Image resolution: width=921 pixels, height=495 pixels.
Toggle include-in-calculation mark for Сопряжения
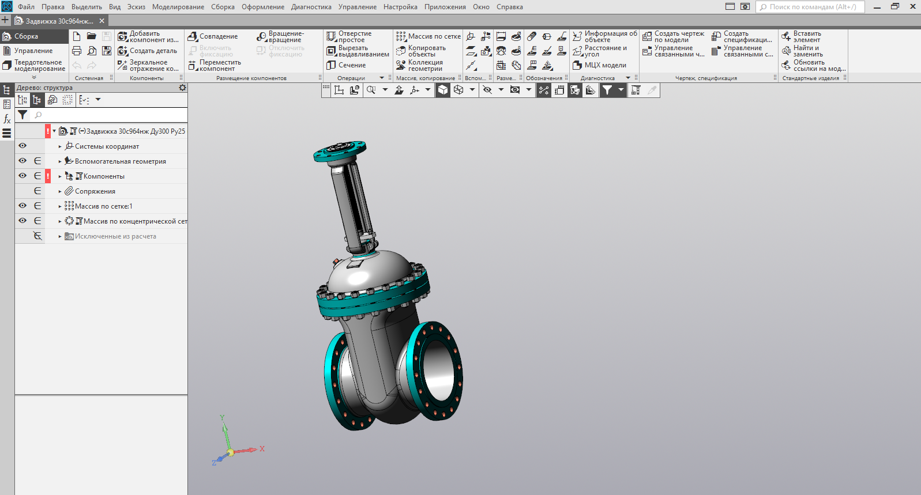37,191
